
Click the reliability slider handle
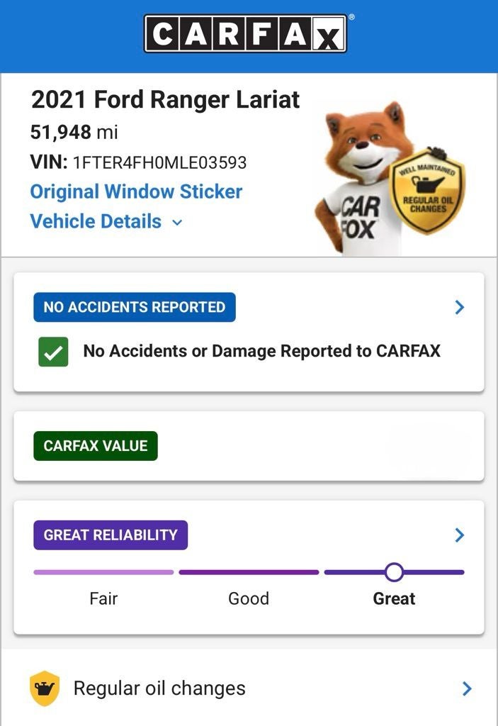[x=394, y=572]
